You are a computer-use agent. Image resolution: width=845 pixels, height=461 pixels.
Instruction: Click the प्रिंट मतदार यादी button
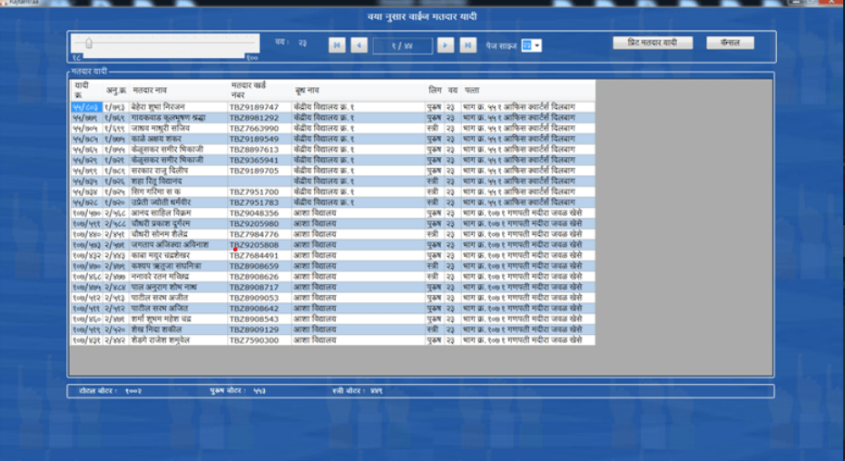[x=653, y=43]
